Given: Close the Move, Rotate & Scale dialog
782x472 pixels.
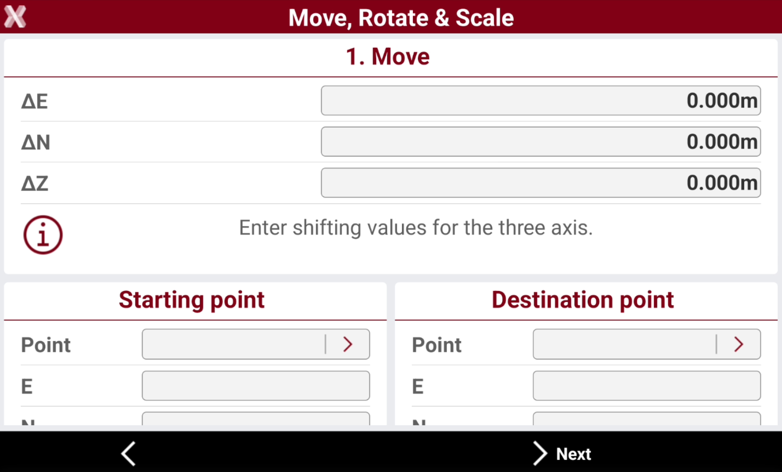Looking at the screenshot, I should pos(15,17).
